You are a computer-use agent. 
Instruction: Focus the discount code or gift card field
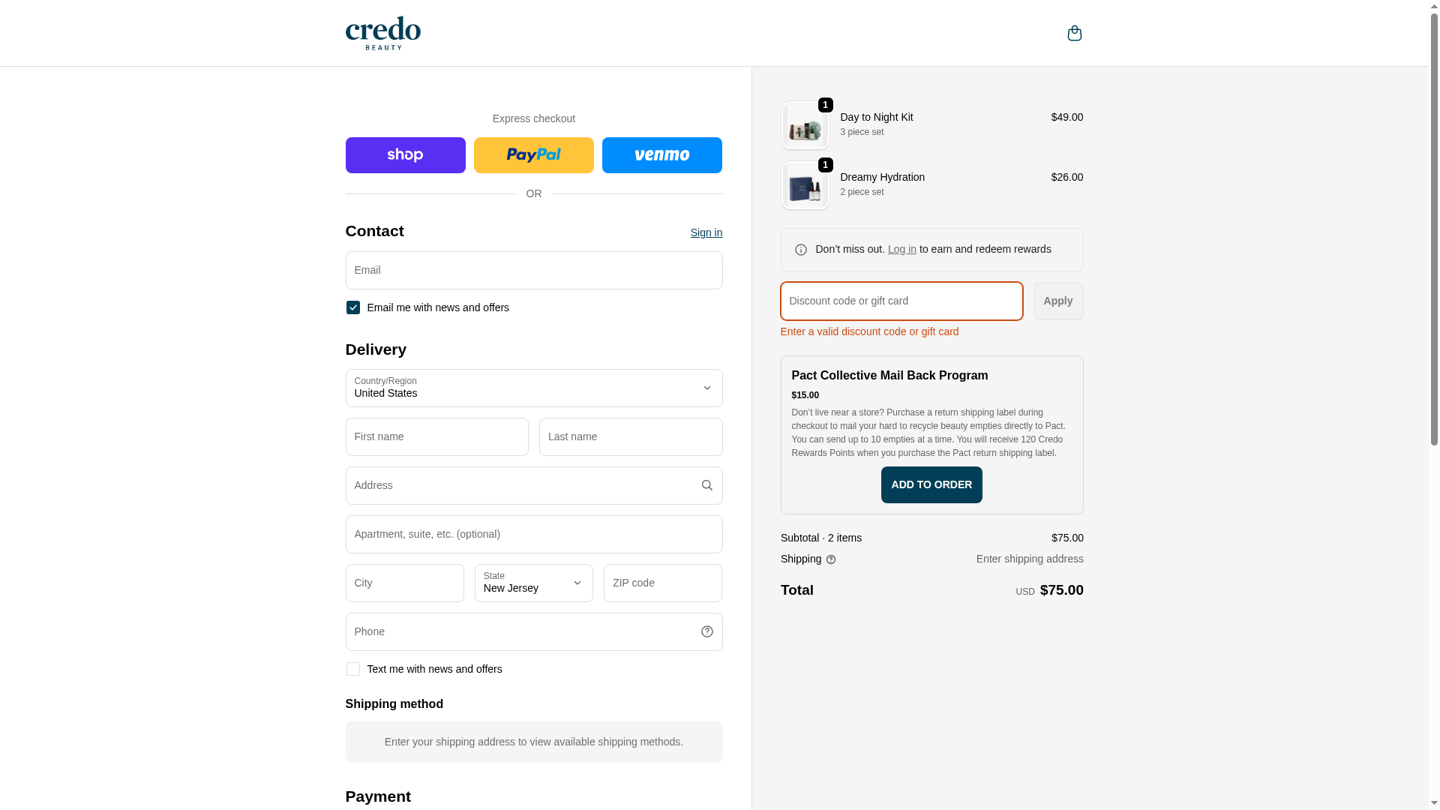click(x=901, y=301)
